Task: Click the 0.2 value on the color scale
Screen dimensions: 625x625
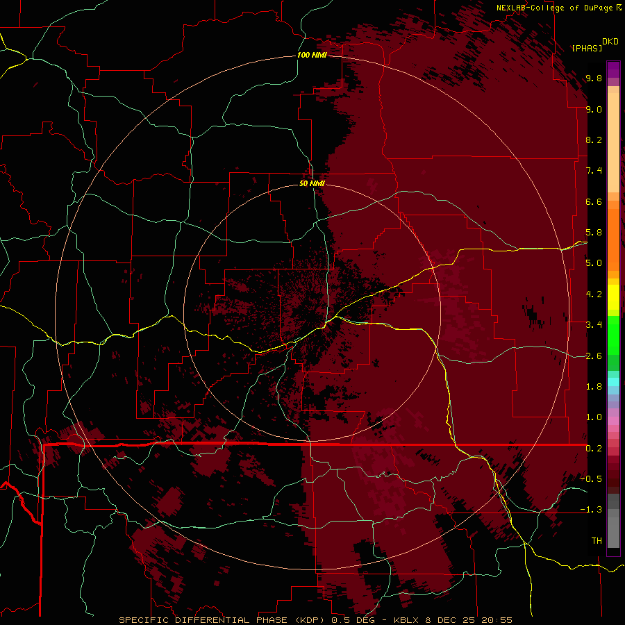Action: (x=594, y=449)
